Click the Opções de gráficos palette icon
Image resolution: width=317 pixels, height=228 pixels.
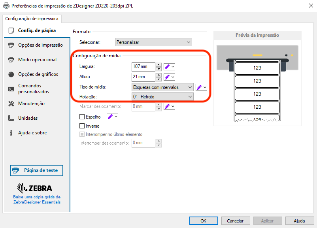point(11,74)
